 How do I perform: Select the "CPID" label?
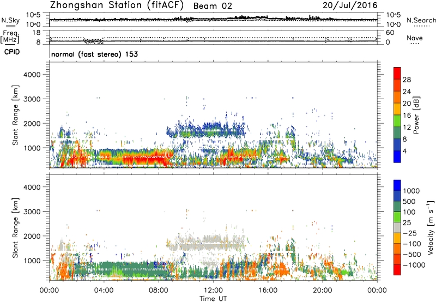pos(12,52)
